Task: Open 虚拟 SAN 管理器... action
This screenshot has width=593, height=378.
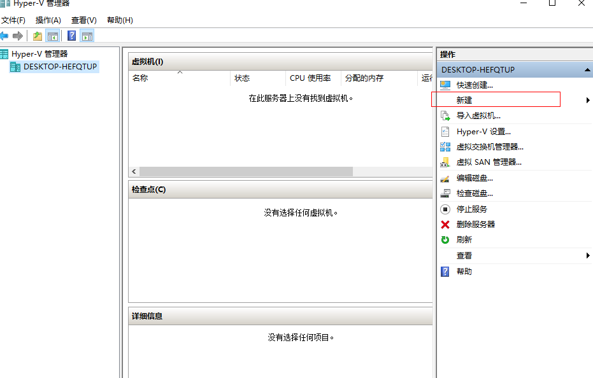Action: click(x=489, y=162)
